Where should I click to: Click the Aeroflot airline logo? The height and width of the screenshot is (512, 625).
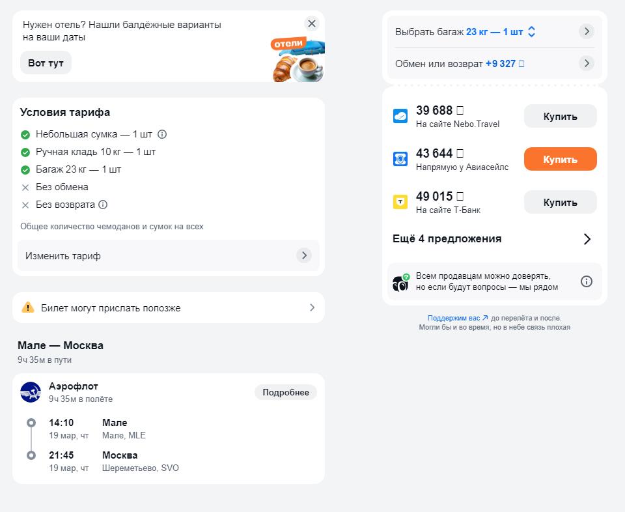[x=31, y=392]
